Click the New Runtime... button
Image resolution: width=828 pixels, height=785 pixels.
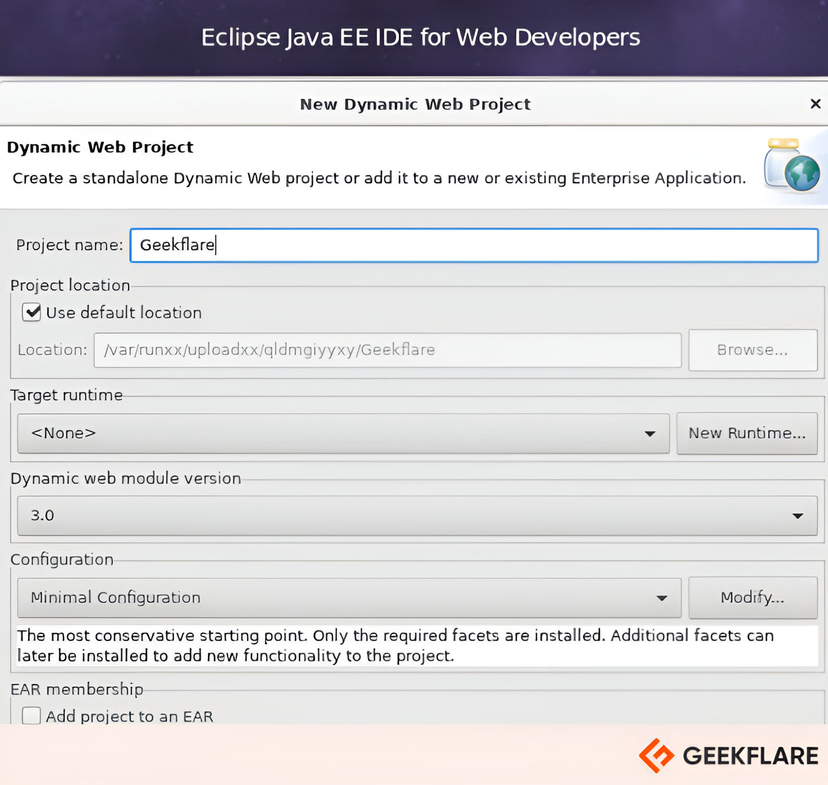(747, 434)
